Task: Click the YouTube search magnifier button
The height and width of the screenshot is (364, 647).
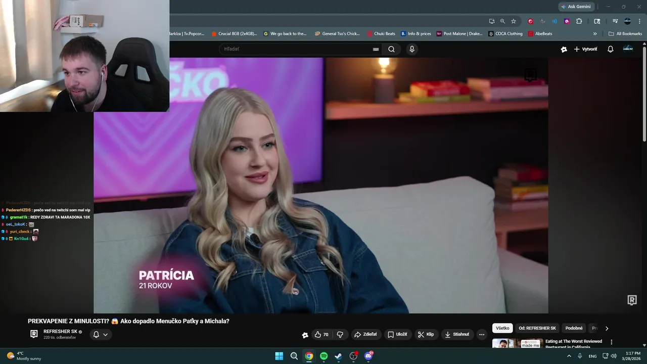Action: (x=391, y=49)
